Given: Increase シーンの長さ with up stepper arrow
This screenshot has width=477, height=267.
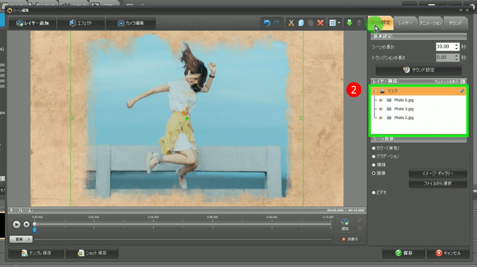Looking at the screenshot, I should click(457, 44).
